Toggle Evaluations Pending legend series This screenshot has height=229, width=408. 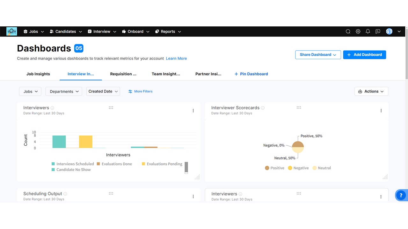(162, 164)
